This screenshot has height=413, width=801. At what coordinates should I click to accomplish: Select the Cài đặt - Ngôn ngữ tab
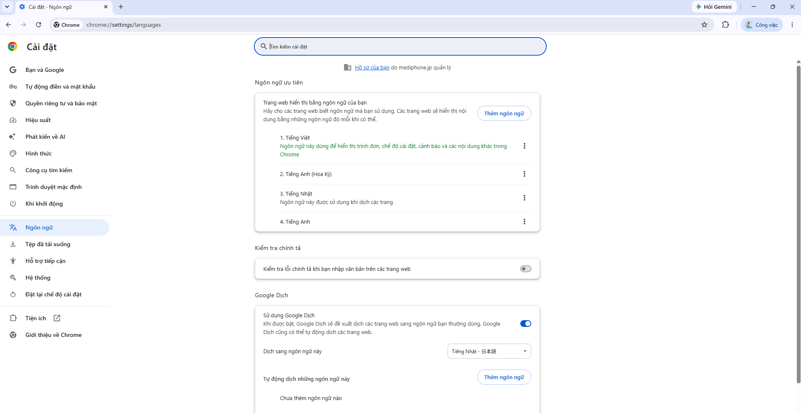(64, 7)
